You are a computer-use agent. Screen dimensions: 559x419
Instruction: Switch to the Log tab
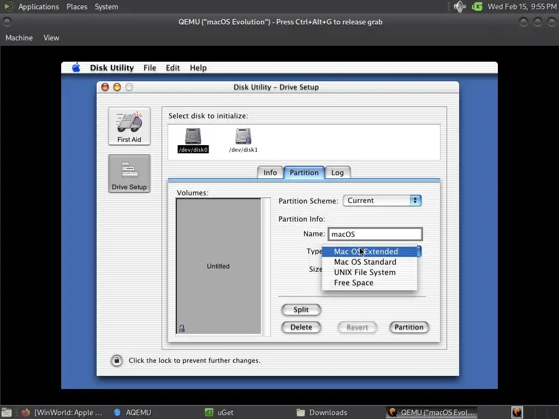coord(337,172)
